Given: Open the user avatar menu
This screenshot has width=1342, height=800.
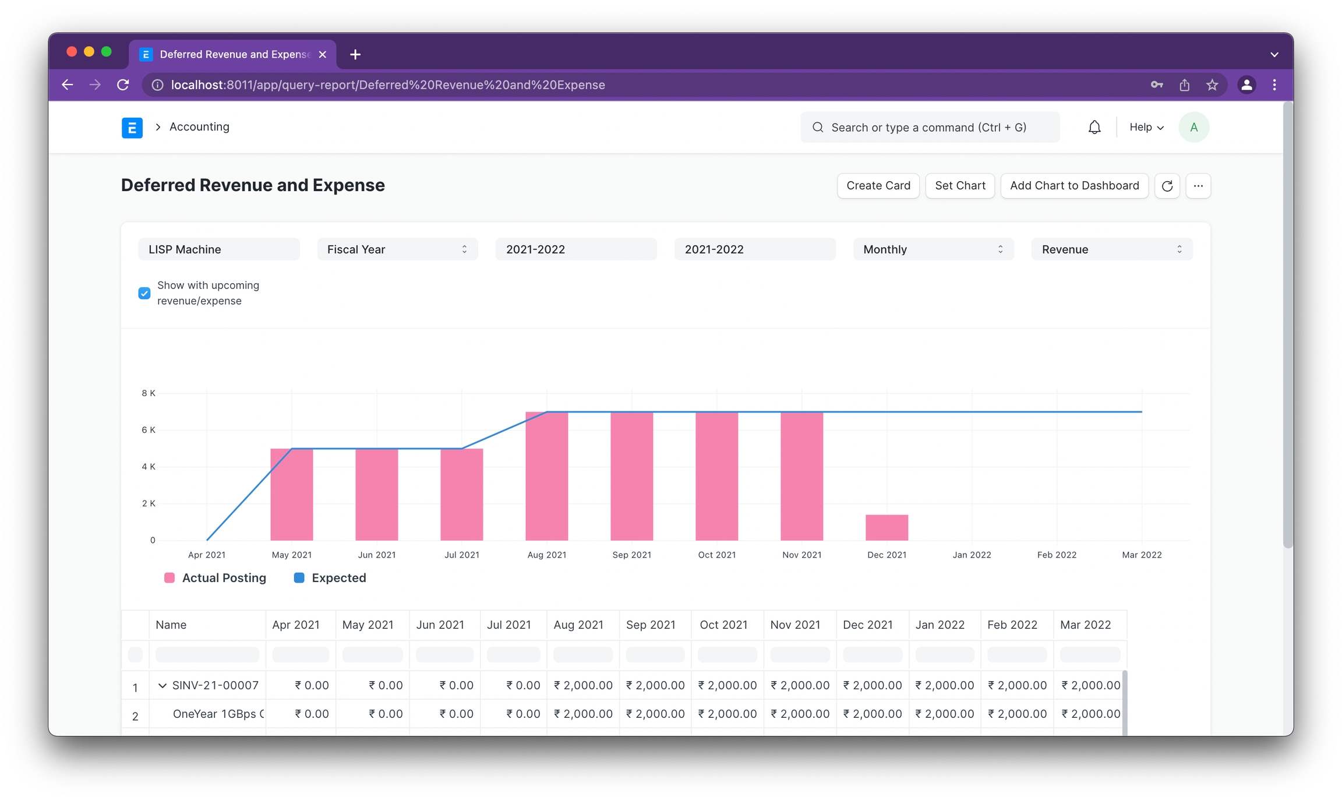Looking at the screenshot, I should tap(1193, 127).
